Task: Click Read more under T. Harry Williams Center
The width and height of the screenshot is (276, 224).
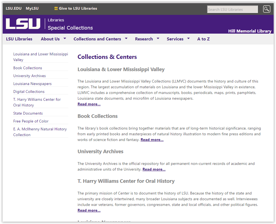Action: [x=89, y=210]
